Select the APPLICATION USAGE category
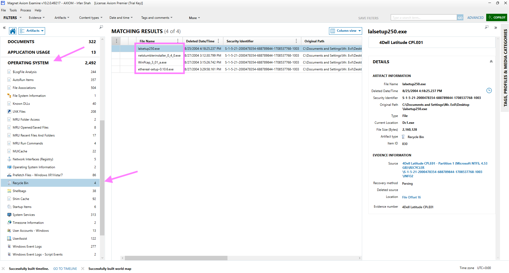The height and width of the screenshot is (273, 509). point(50,52)
